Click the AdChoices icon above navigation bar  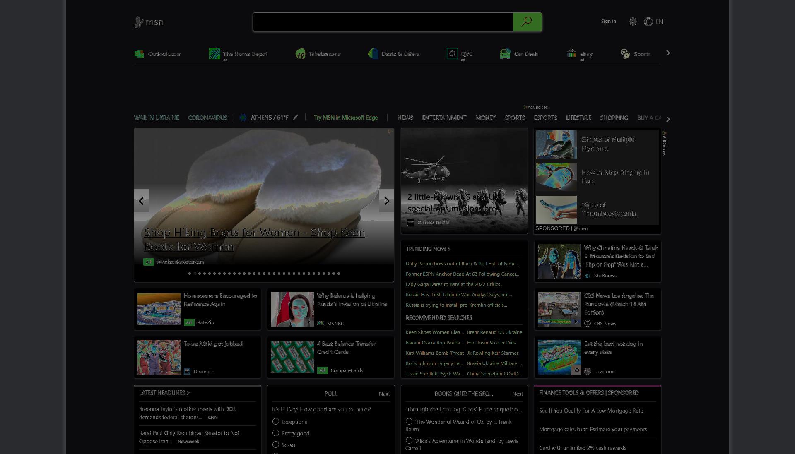click(525, 107)
